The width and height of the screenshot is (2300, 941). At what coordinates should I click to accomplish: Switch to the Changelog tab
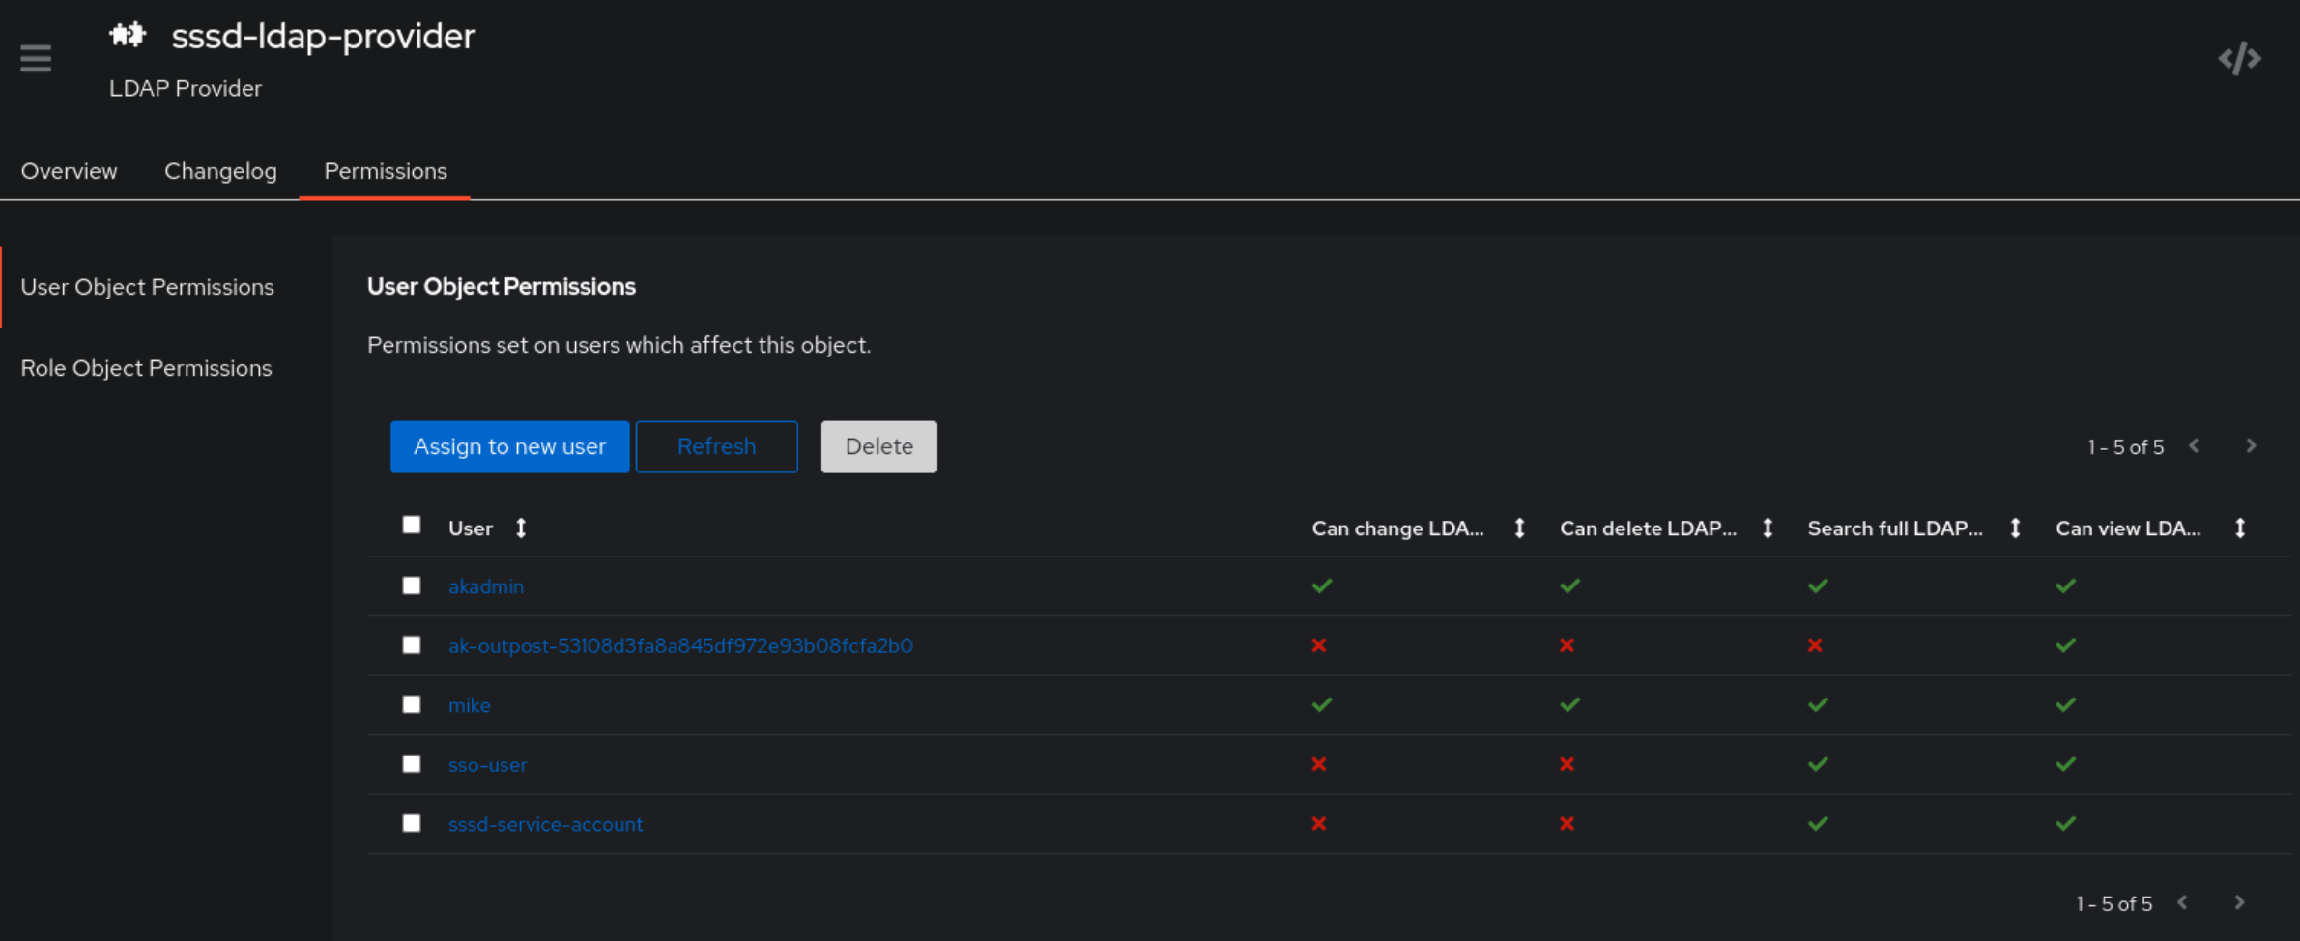pos(220,171)
